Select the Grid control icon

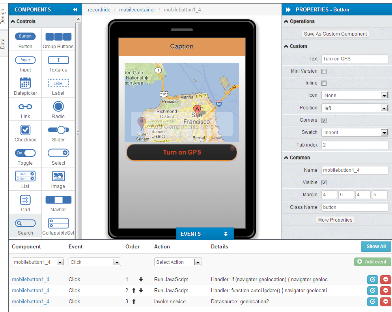tap(25, 200)
